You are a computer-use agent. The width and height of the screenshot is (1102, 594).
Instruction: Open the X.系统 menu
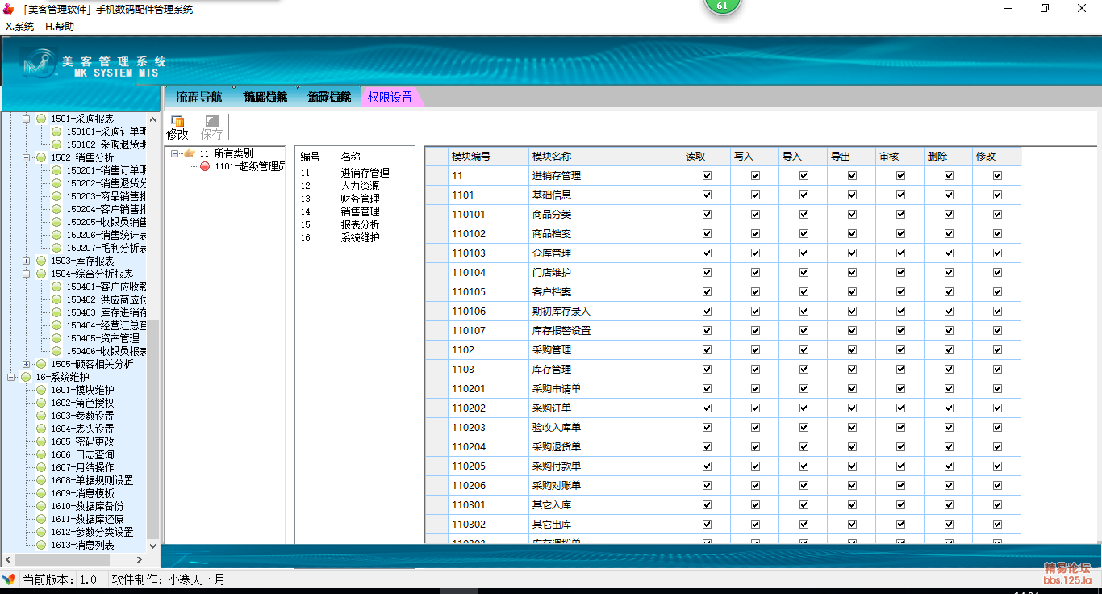(19, 26)
